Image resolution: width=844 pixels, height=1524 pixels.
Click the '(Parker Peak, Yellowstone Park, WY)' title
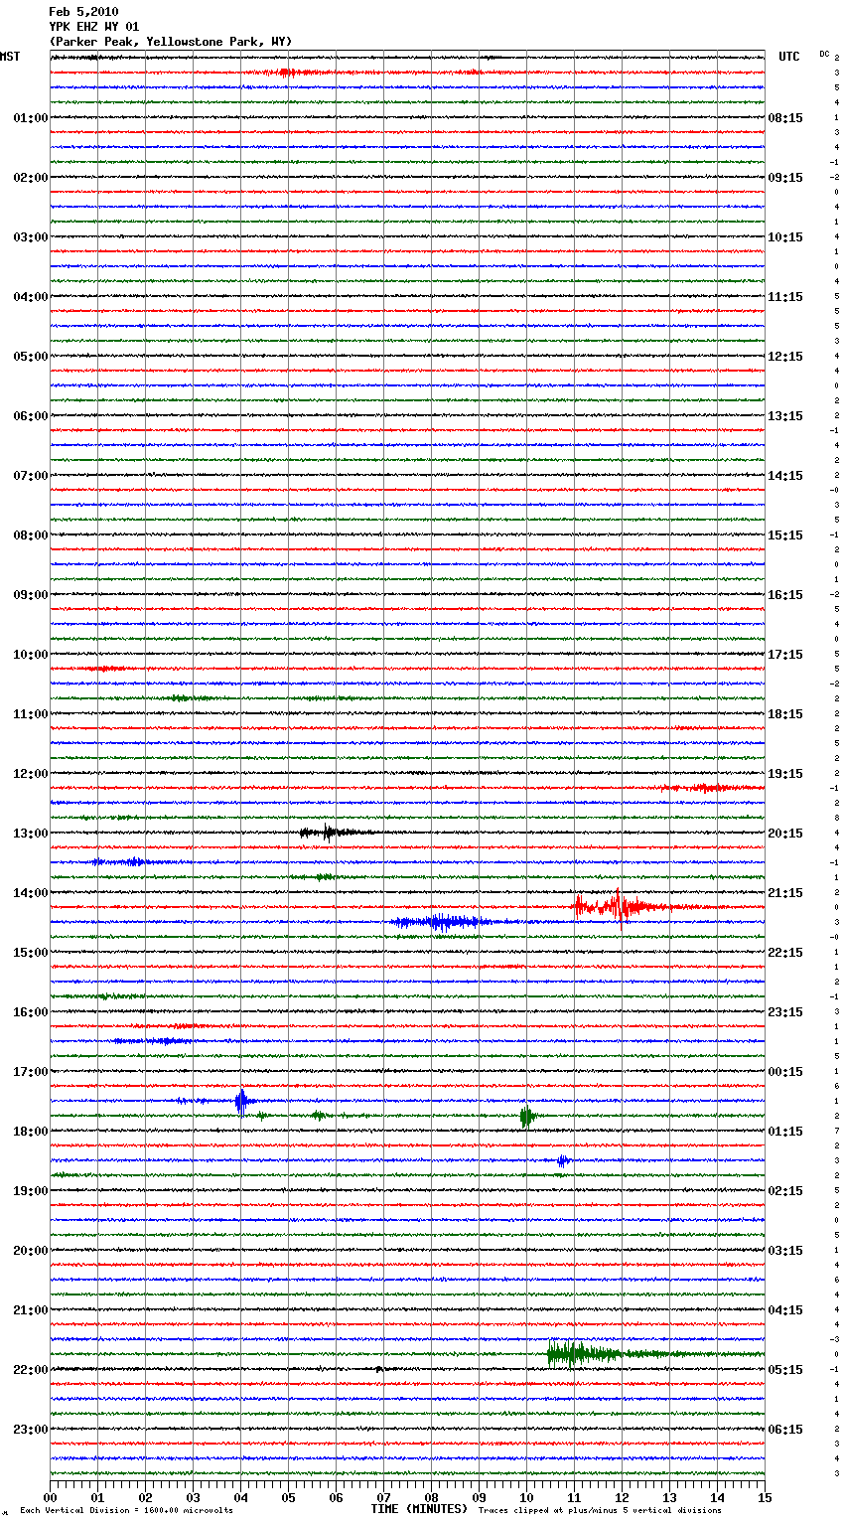pyautogui.click(x=171, y=42)
